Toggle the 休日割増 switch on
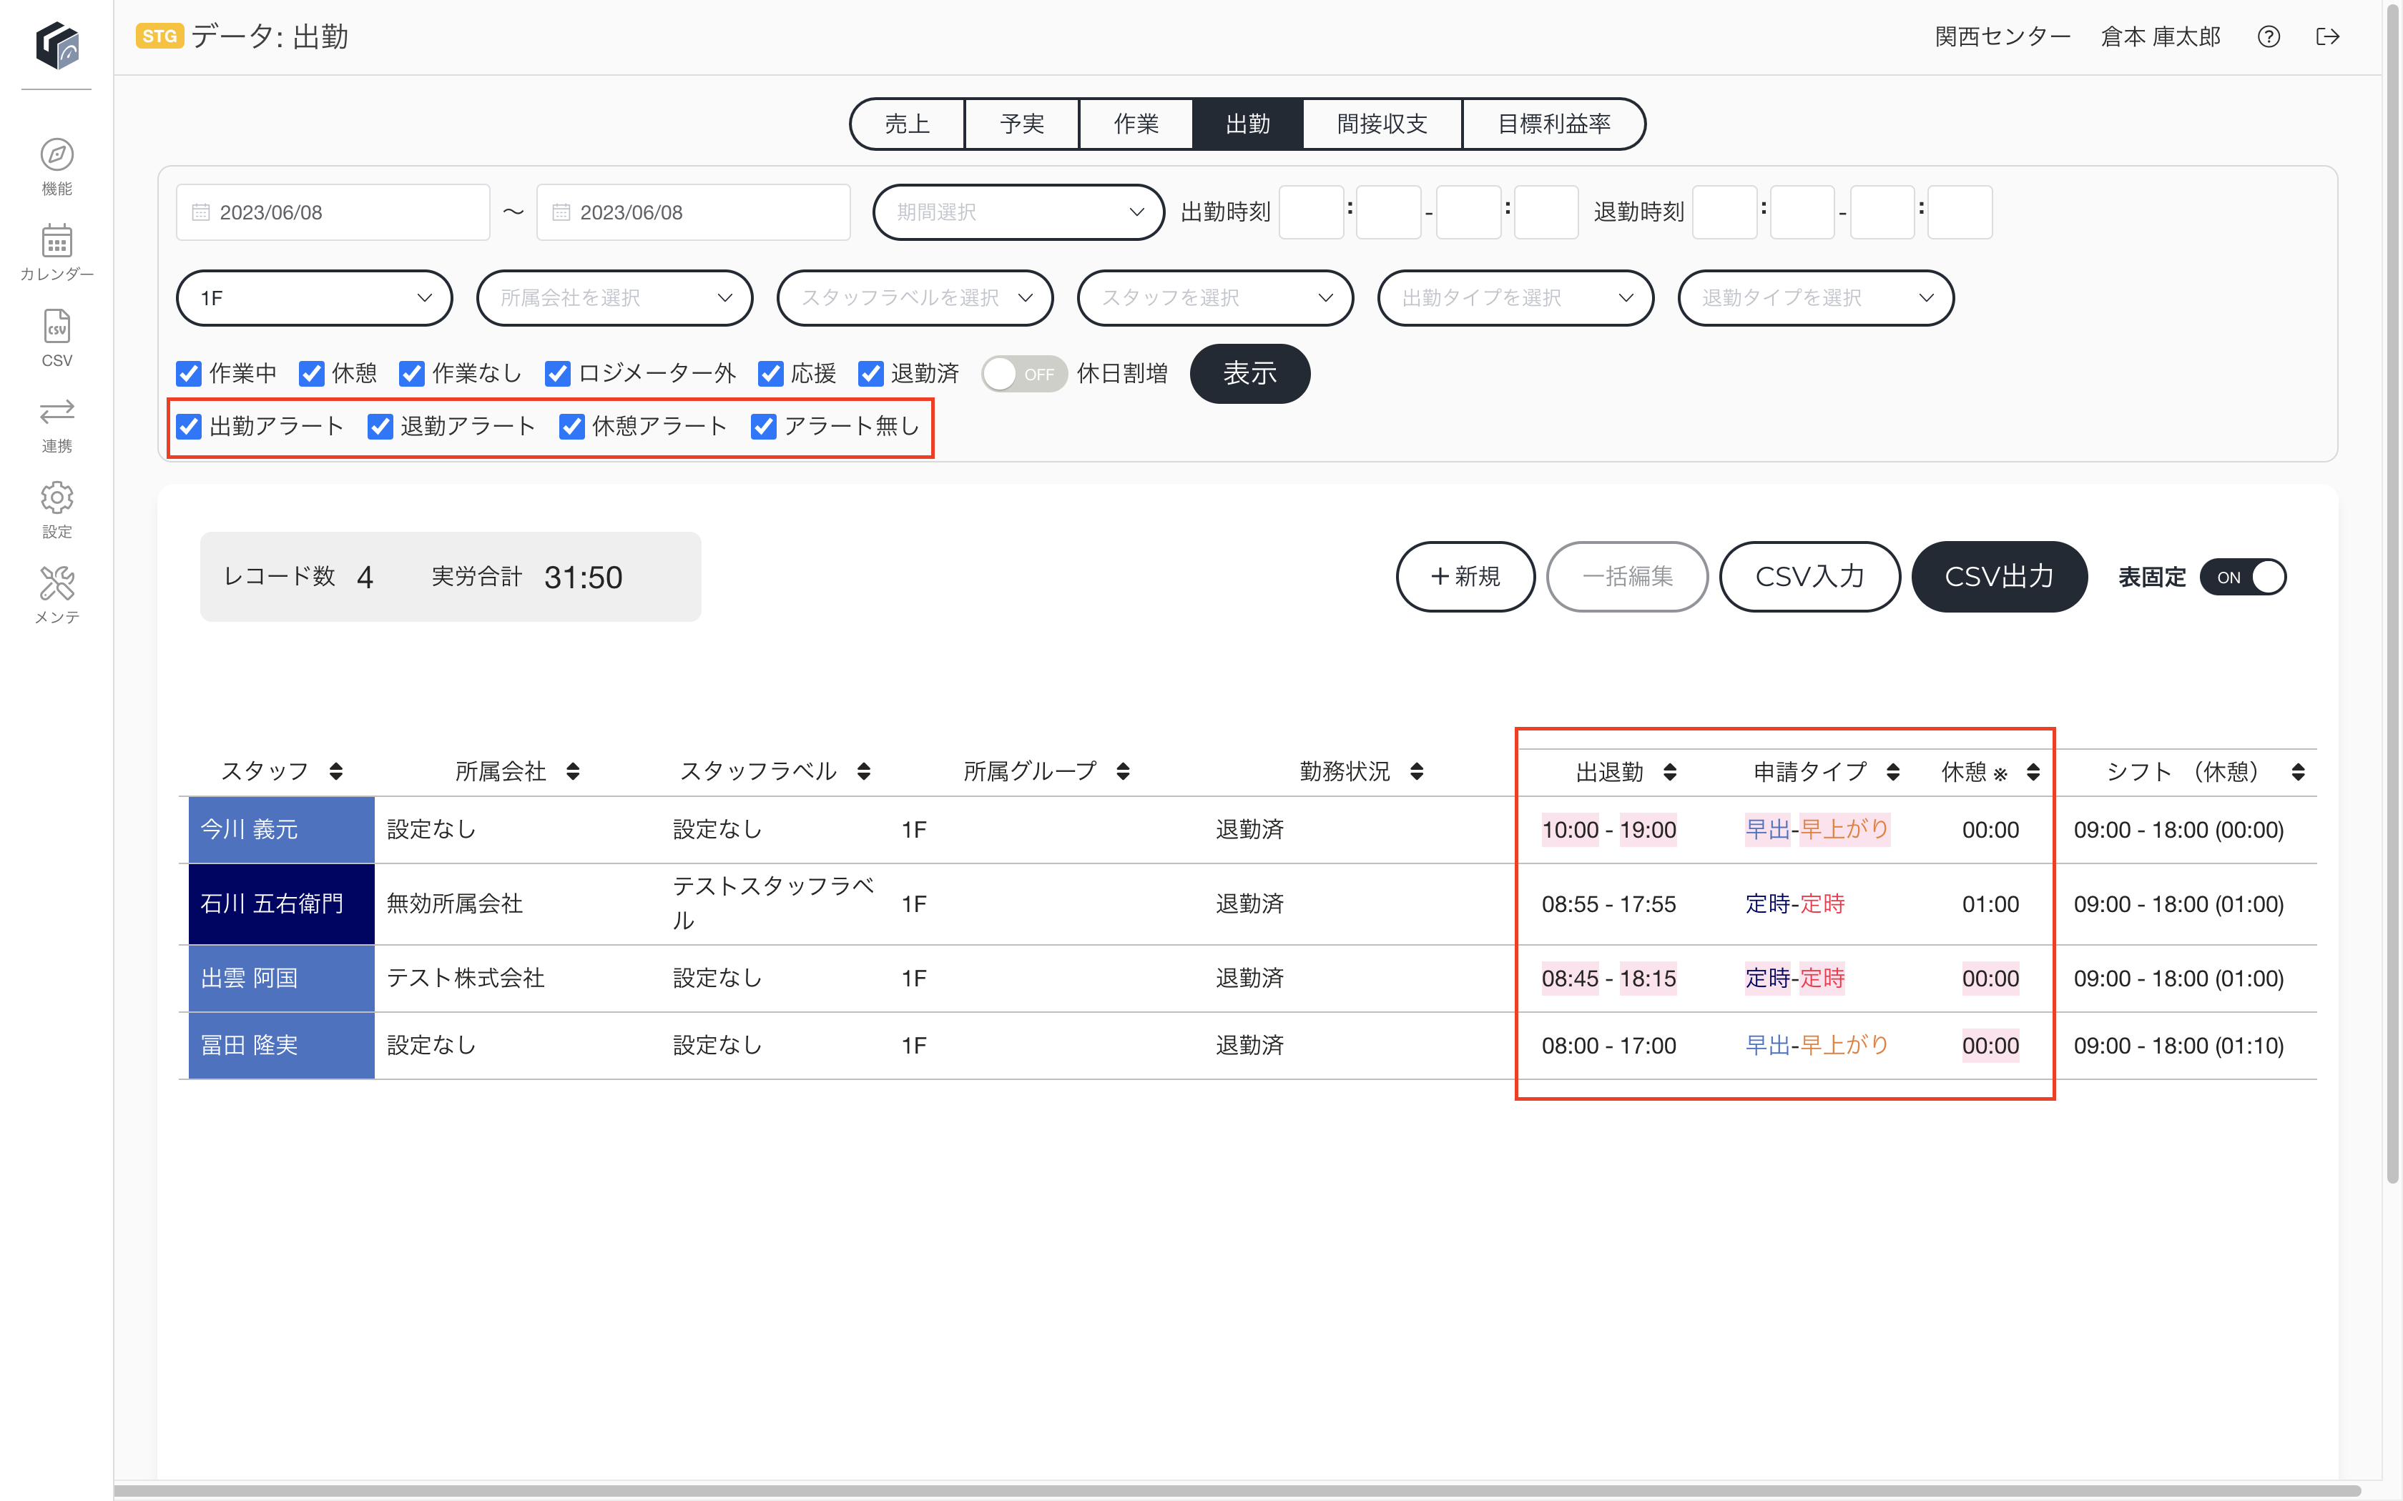Image resolution: width=2403 pixels, height=1501 pixels. [x=1023, y=375]
